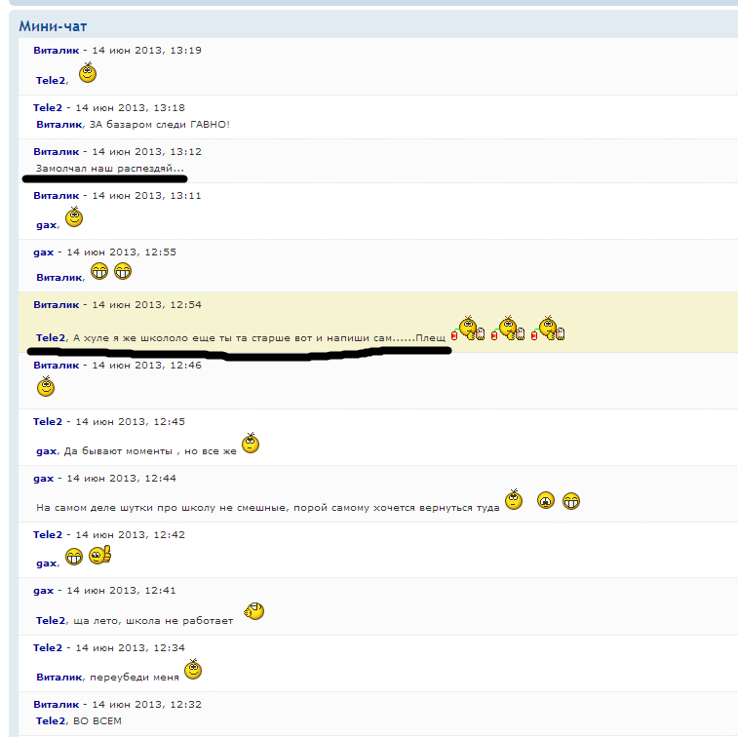
Task: Click the timestamp '14 июн 2013, 13:18'
Action: pos(131,108)
